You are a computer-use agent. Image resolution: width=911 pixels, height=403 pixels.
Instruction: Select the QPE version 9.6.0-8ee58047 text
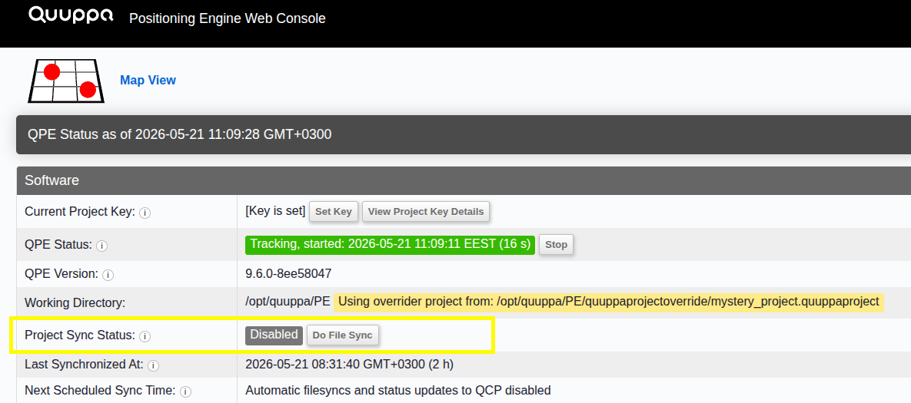(x=289, y=274)
